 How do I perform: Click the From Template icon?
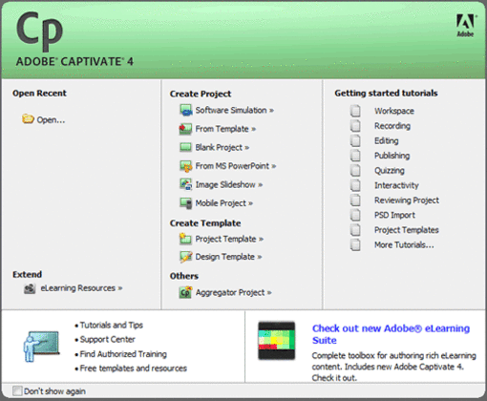185,129
